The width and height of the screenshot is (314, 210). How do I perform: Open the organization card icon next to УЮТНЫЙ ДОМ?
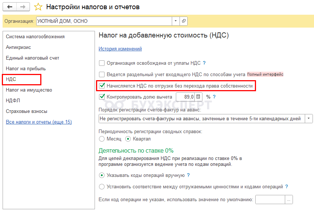(184, 21)
